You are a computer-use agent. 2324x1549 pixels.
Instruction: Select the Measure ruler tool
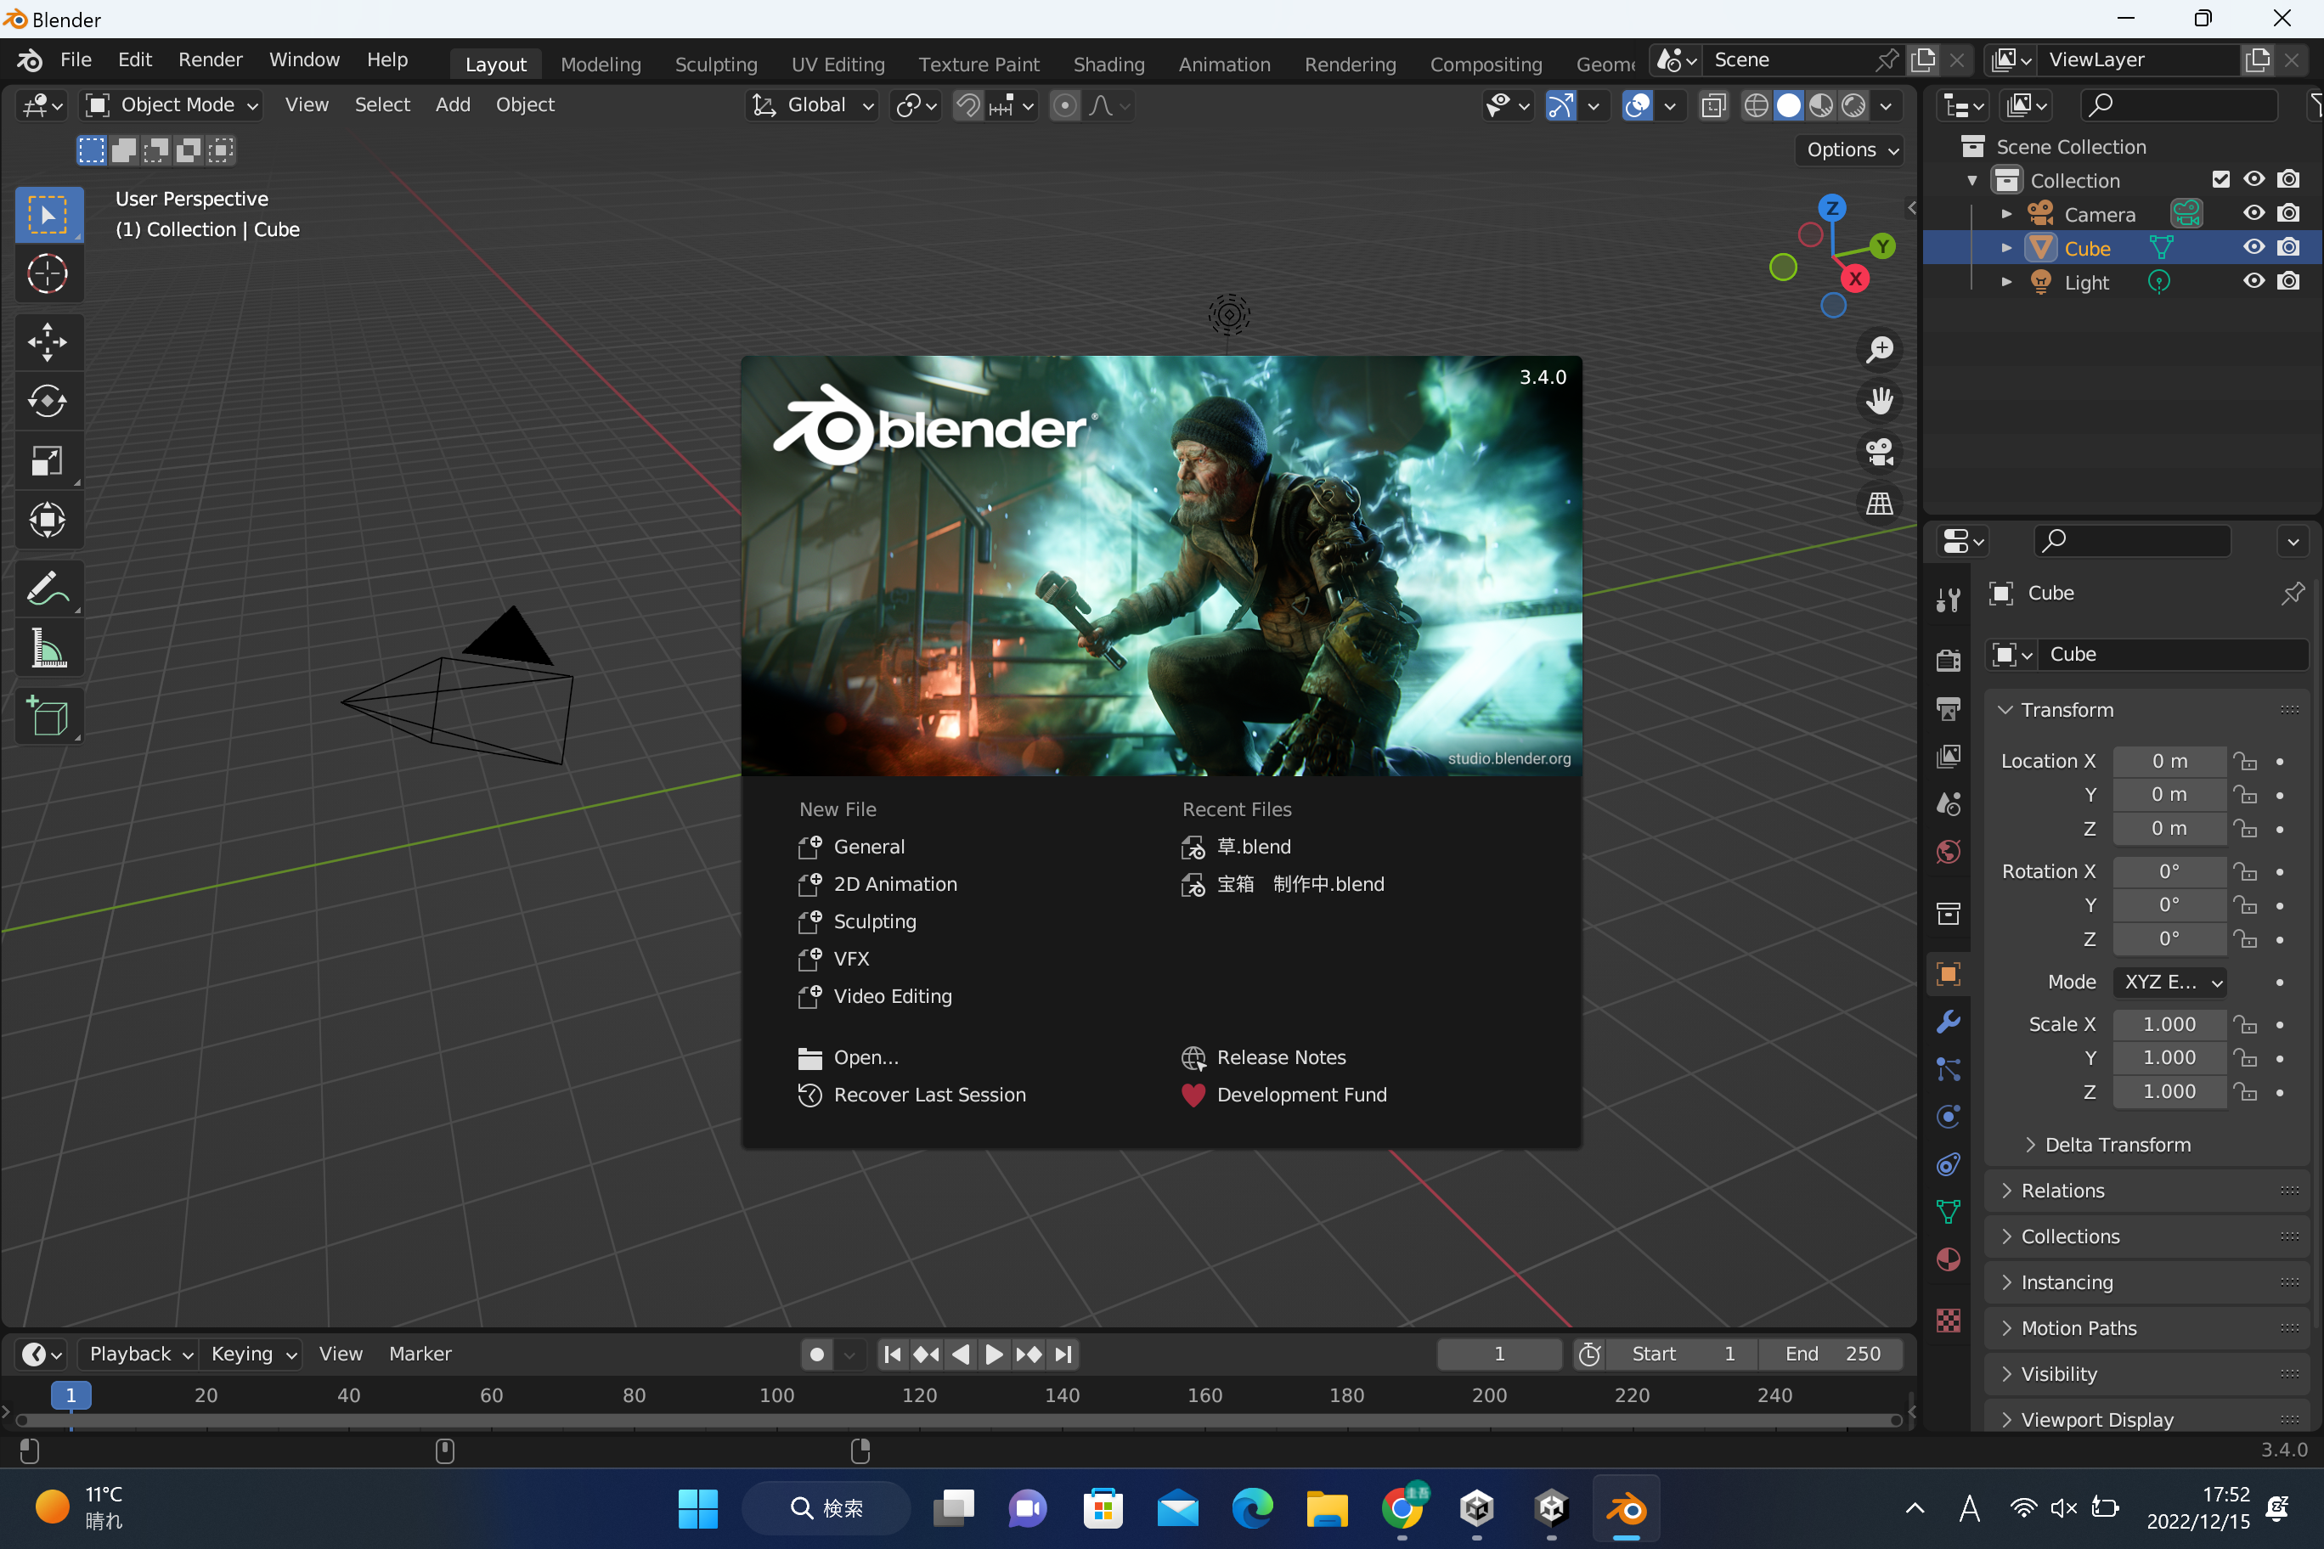47,649
